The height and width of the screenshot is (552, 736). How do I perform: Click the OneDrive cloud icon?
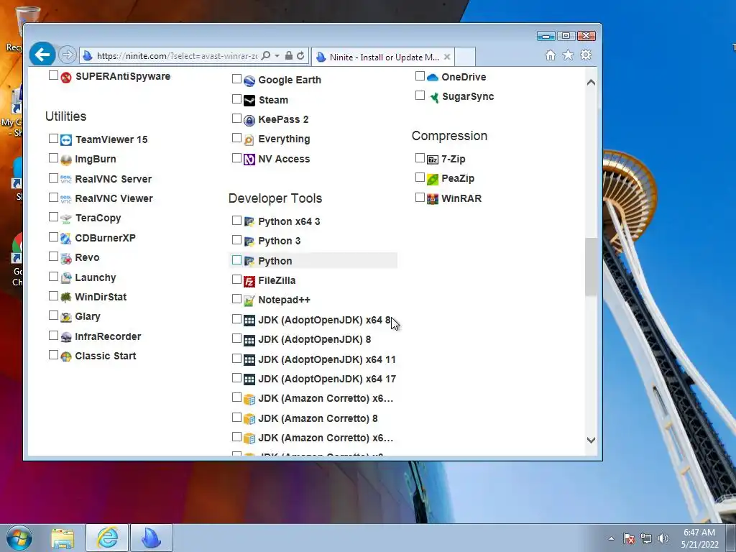click(x=433, y=78)
